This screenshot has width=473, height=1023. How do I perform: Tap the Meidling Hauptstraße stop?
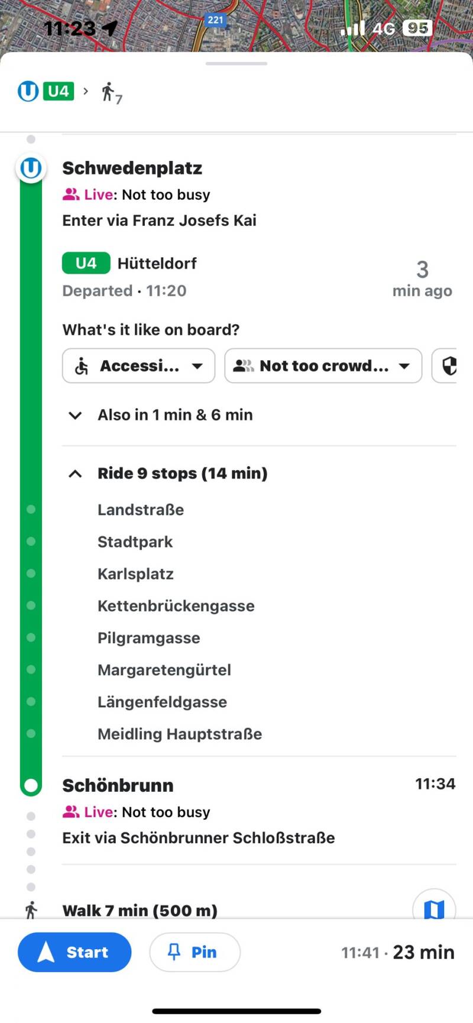[x=180, y=734]
